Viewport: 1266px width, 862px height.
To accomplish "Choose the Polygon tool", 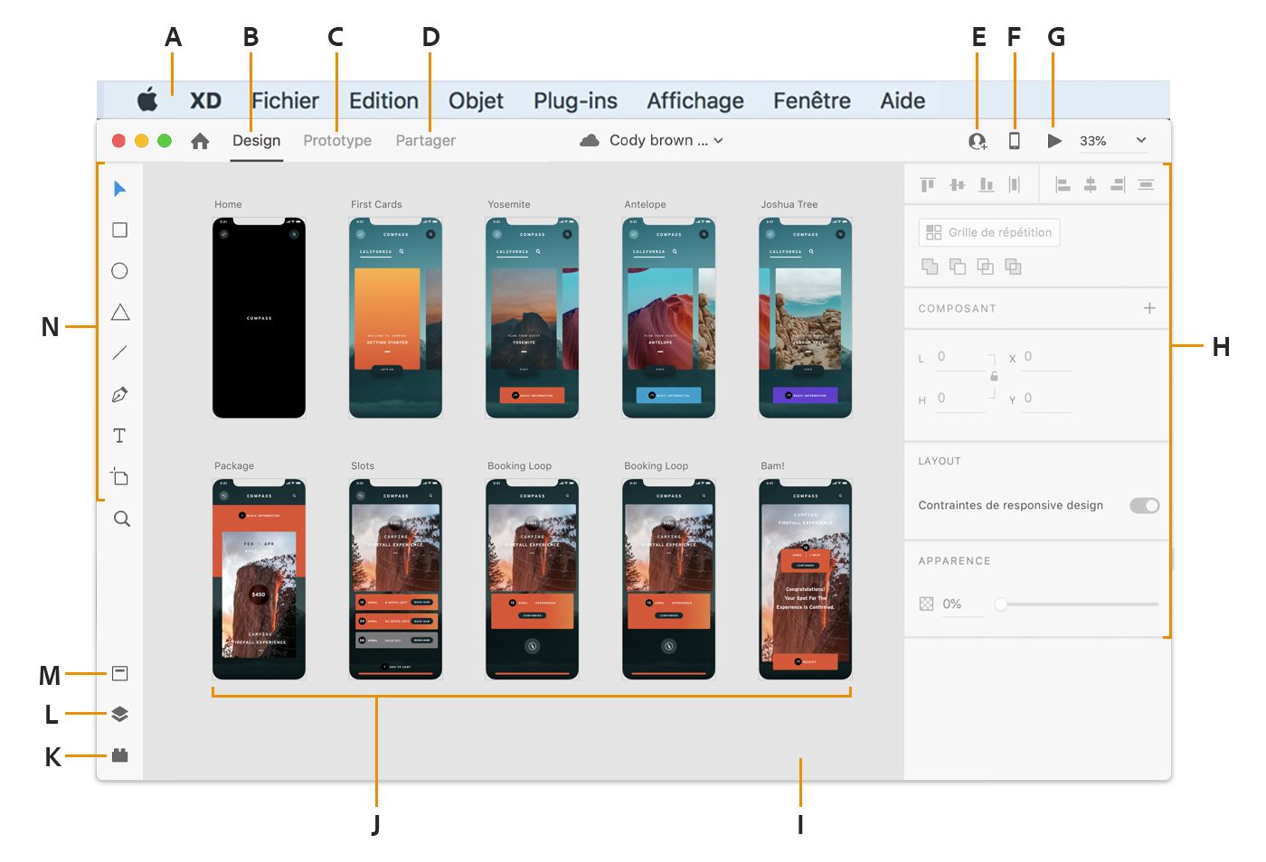I will pos(120,311).
